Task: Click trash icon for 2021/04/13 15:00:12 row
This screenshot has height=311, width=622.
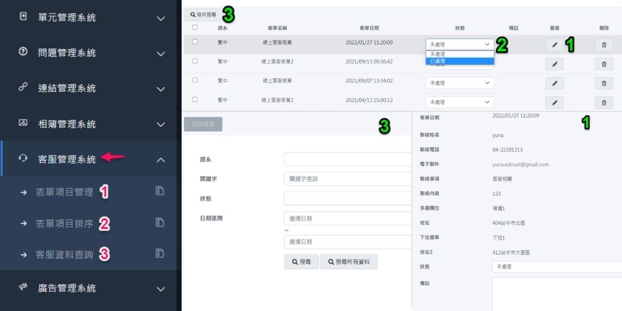Action: tap(604, 103)
